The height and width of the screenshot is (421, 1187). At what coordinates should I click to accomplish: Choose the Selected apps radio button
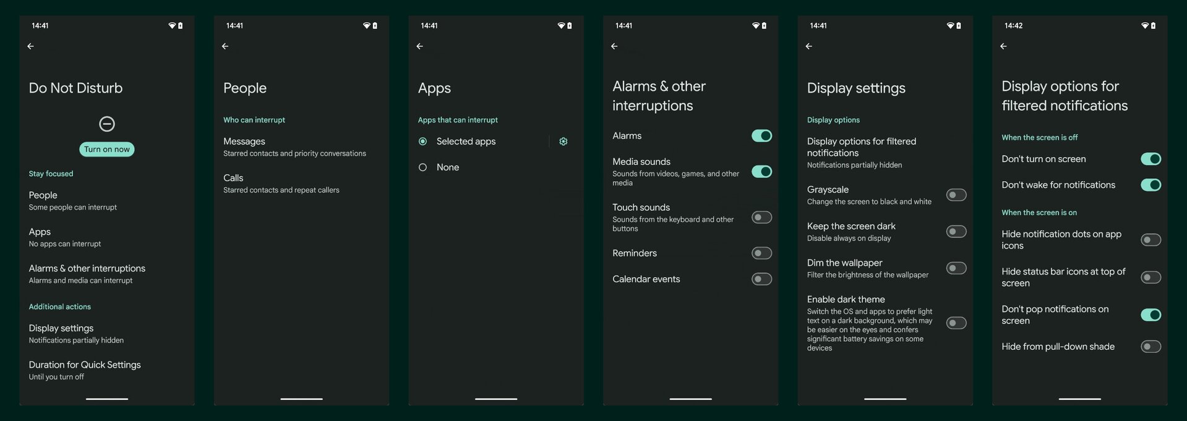422,142
